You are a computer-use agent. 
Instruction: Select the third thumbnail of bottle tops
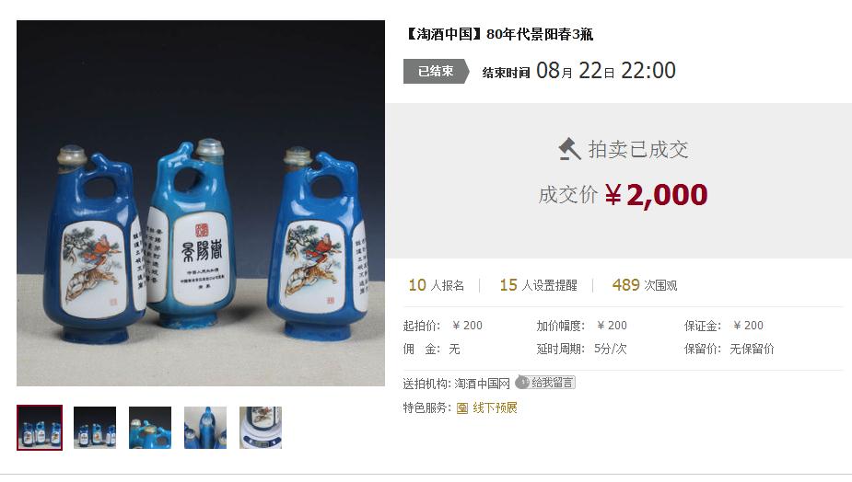150,427
